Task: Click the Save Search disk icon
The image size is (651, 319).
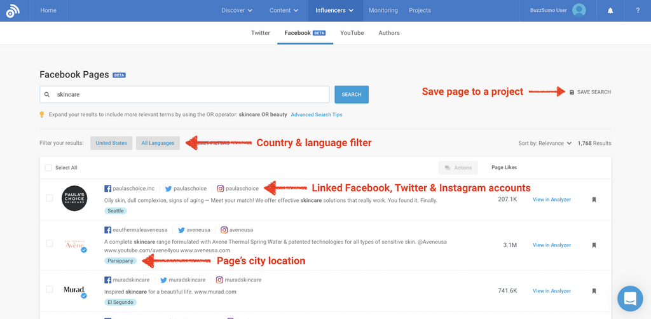Action: (x=572, y=92)
